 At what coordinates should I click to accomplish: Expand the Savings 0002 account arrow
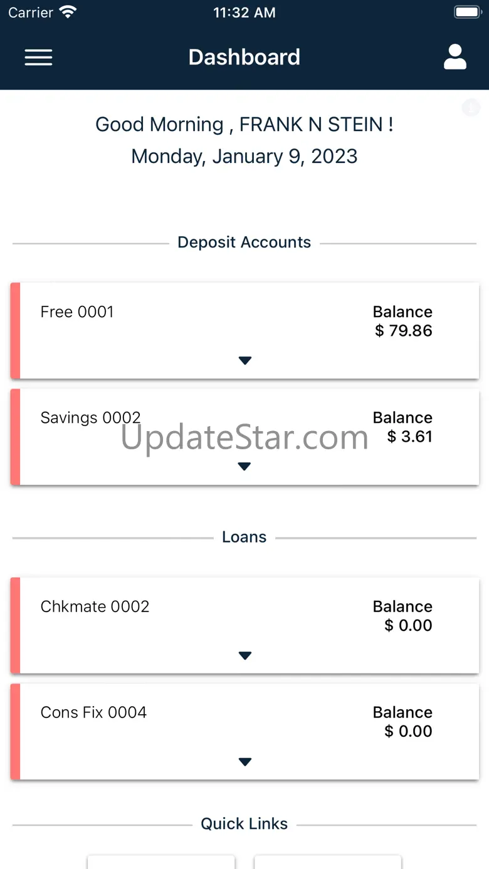coord(245,466)
